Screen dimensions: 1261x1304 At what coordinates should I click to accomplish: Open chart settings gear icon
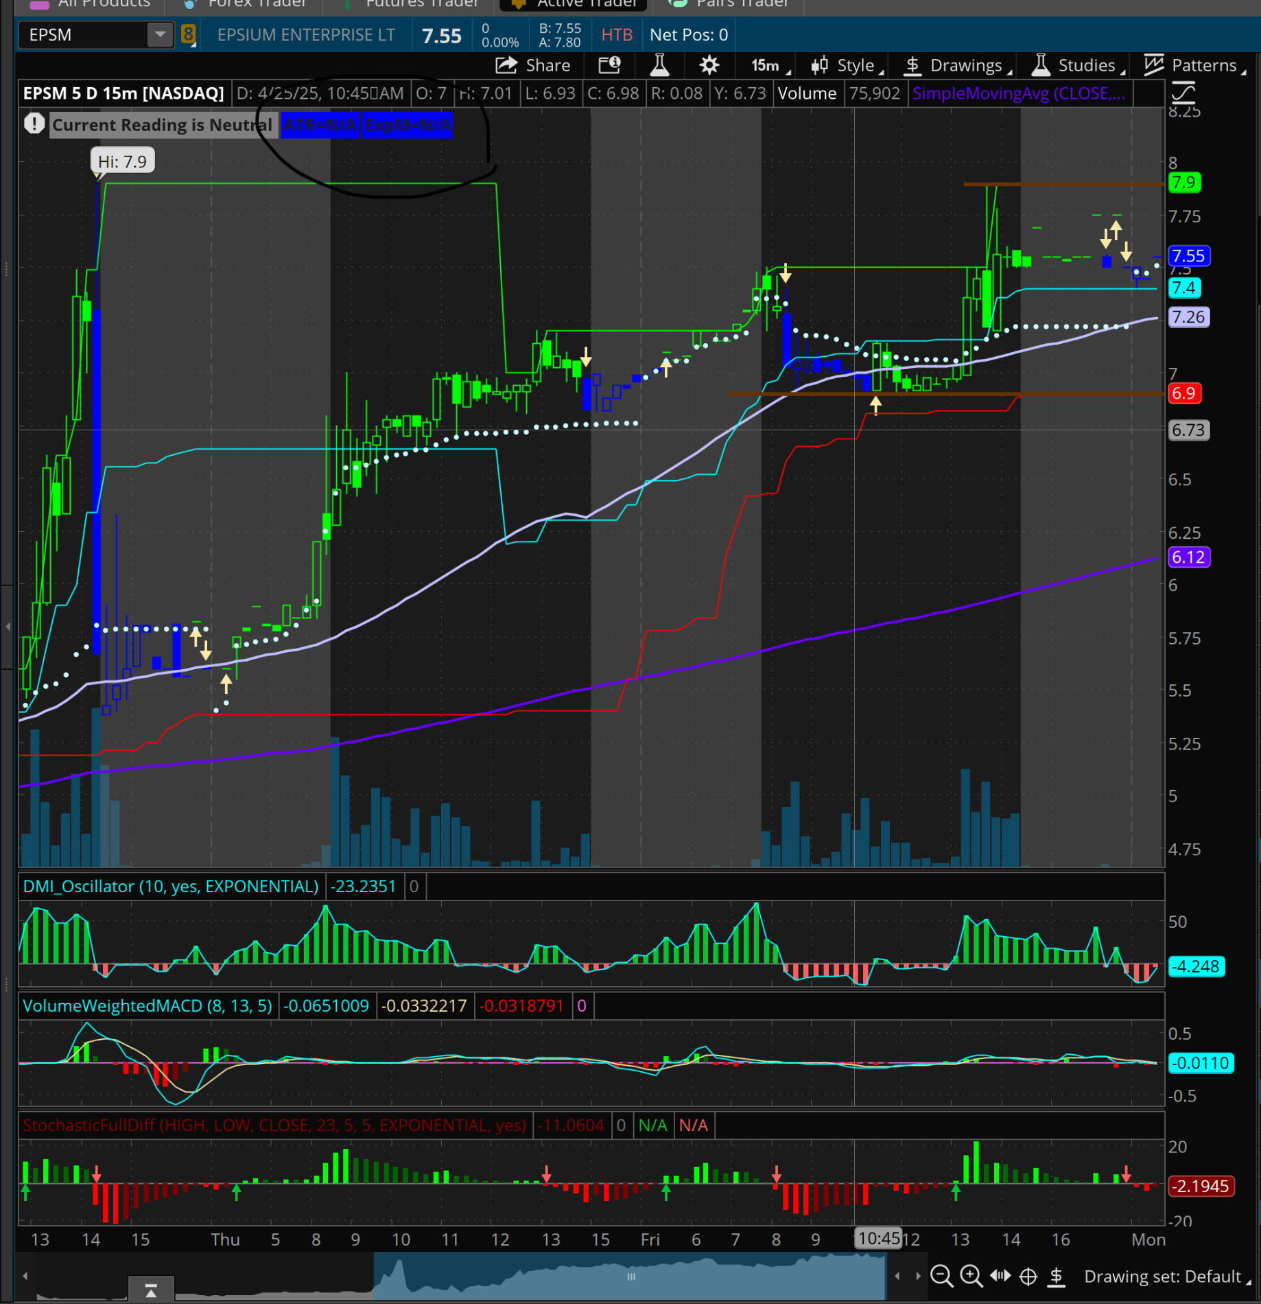tap(709, 65)
